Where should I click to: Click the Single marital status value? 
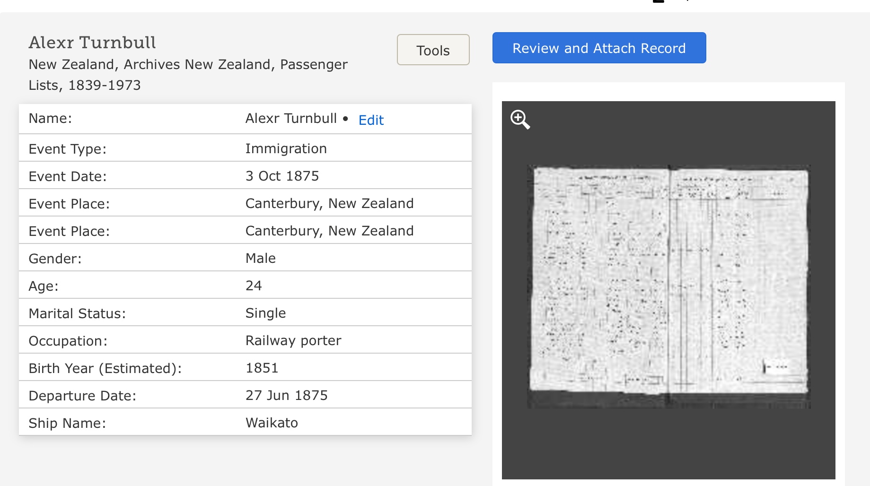tap(265, 313)
